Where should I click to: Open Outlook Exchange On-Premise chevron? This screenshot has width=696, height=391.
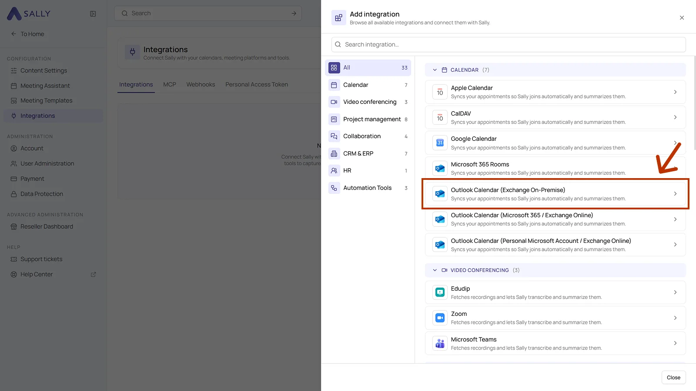point(675,194)
